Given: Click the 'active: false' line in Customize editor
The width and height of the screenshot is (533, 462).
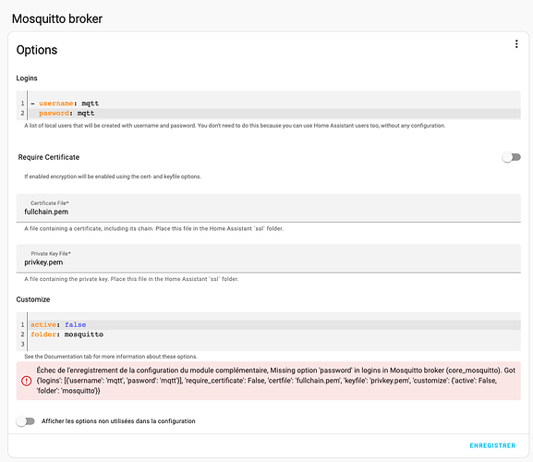Looking at the screenshot, I should [275, 324].
